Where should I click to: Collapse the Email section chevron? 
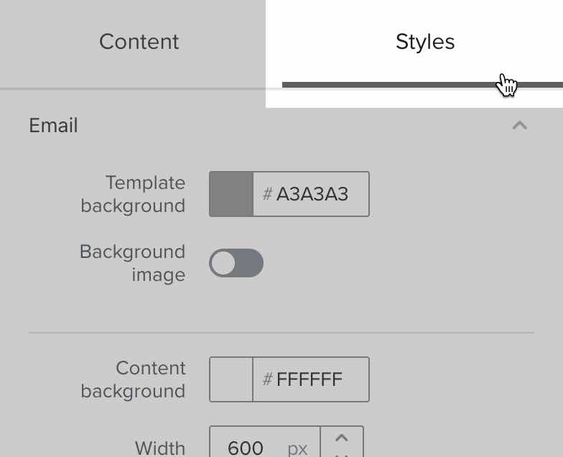519,126
